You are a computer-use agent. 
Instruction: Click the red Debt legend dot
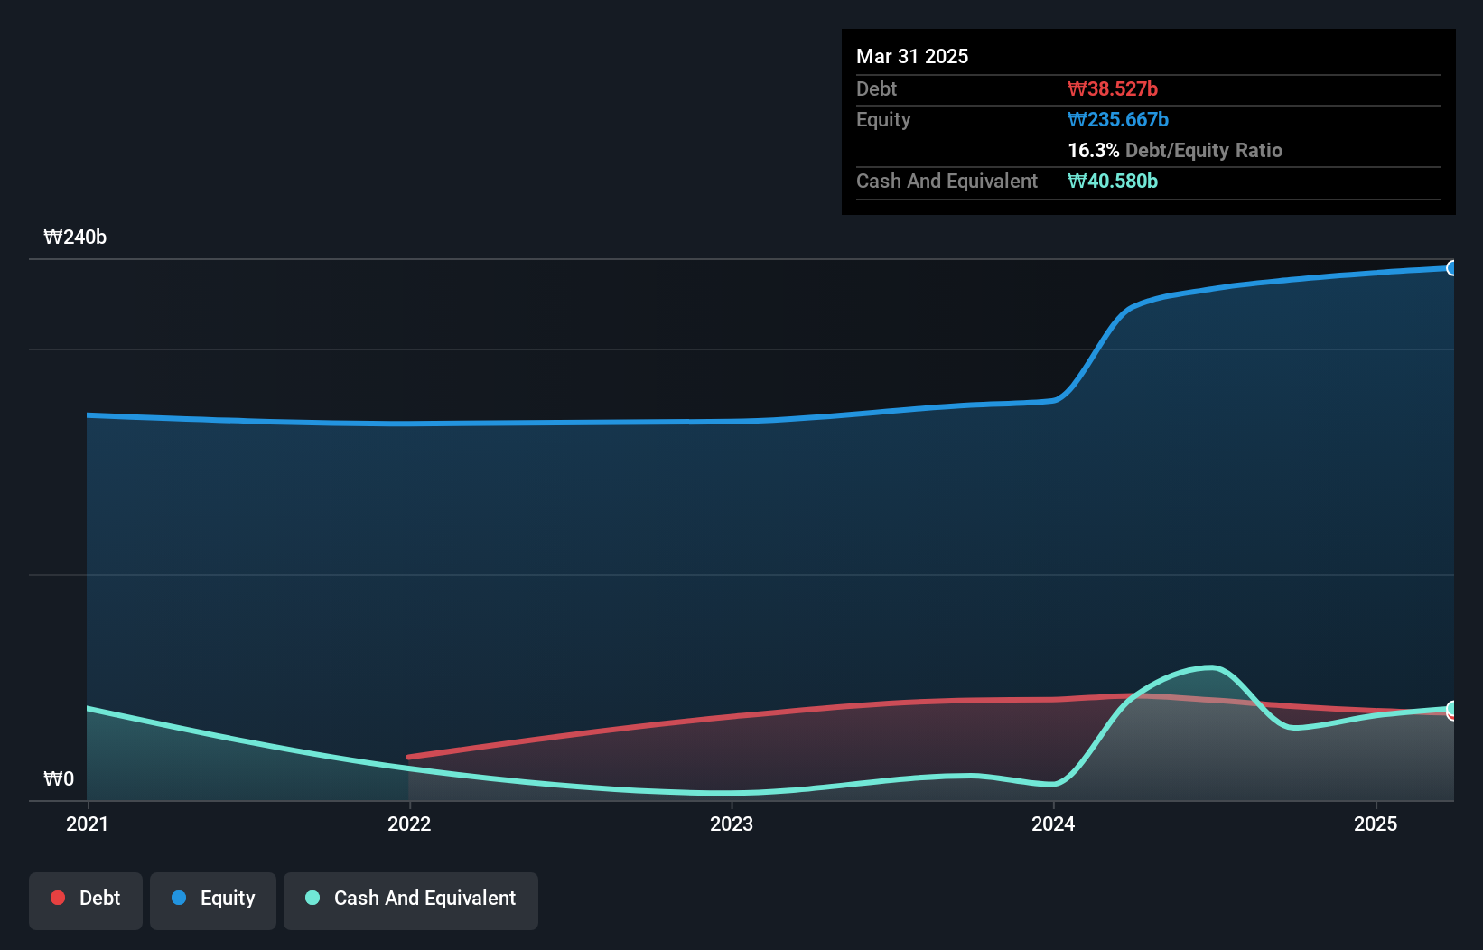pos(58,898)
